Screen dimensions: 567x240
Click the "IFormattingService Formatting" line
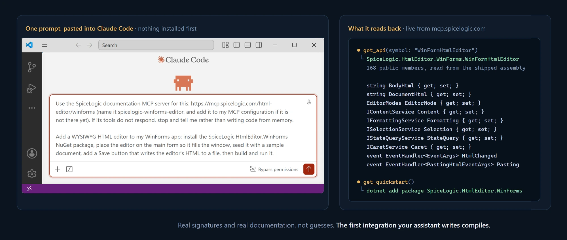point(435,120)
